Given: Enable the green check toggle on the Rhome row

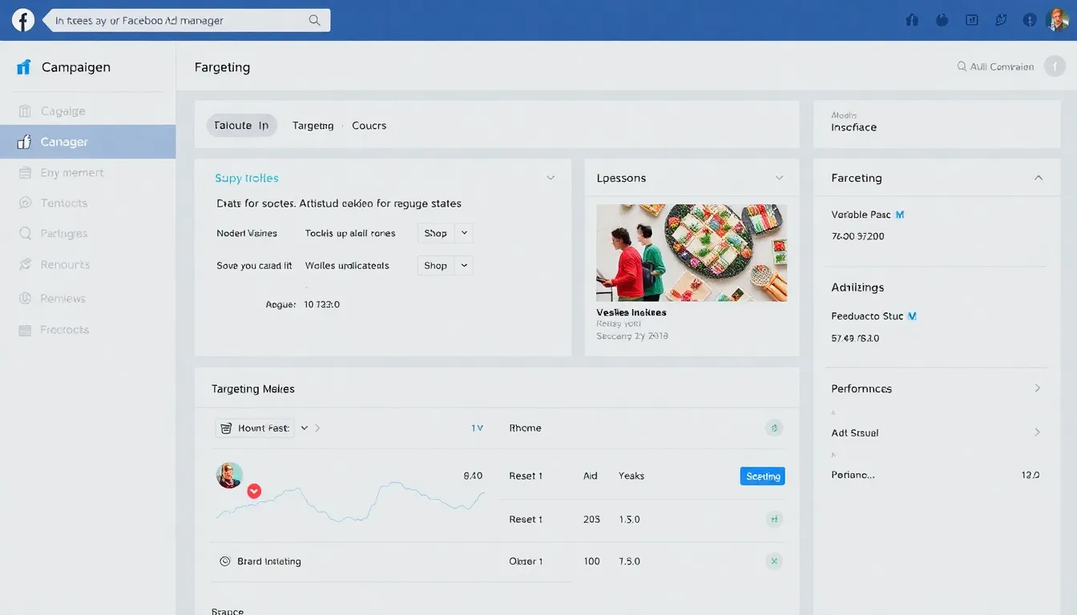Looking at the screenshot, I should click(x=773, y=428).
